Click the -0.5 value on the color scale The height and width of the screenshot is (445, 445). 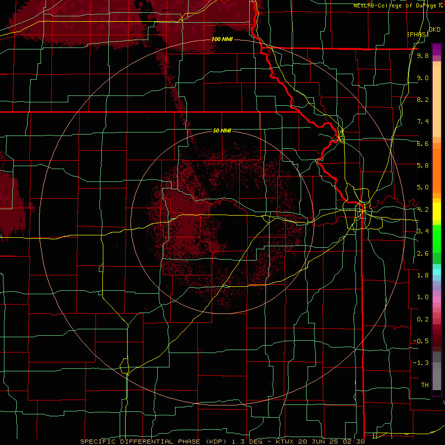tap(421, 341)
